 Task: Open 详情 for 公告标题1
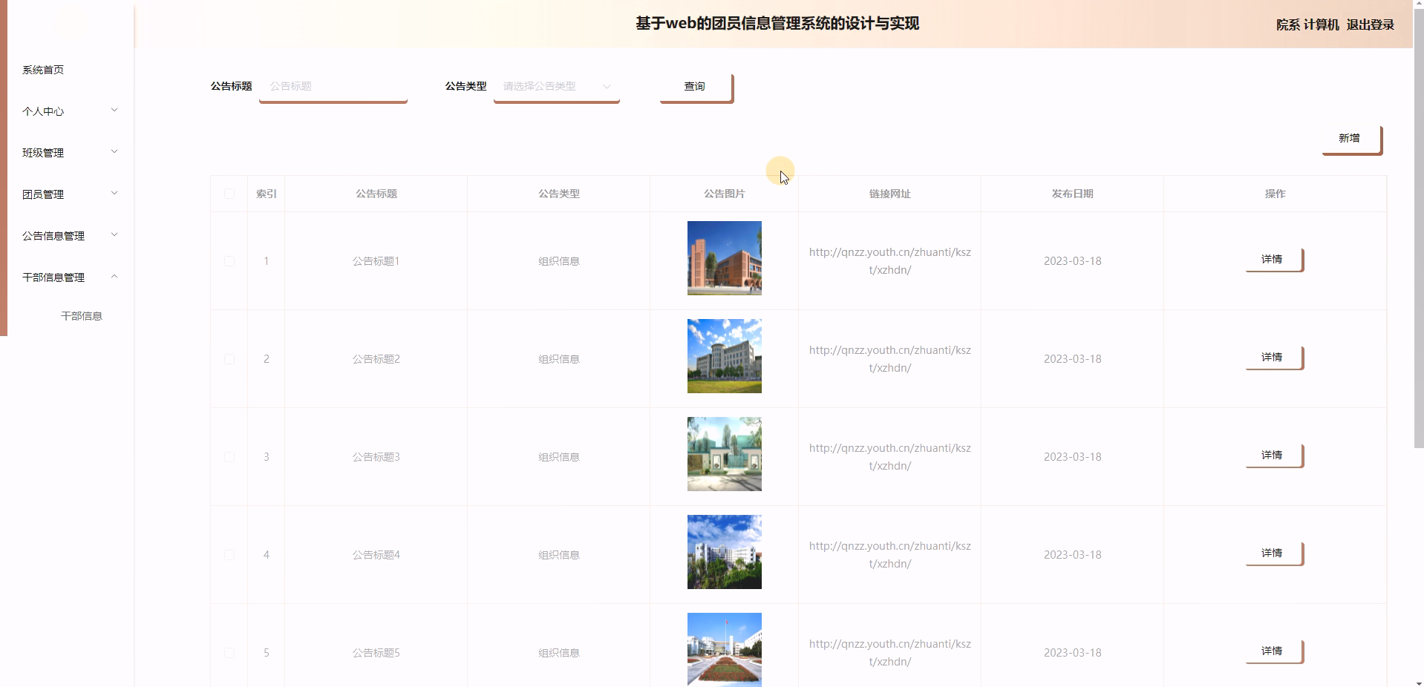(1273, 260)
